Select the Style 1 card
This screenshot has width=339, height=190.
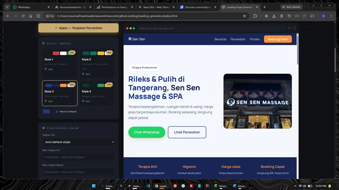(x=60, y=63)
